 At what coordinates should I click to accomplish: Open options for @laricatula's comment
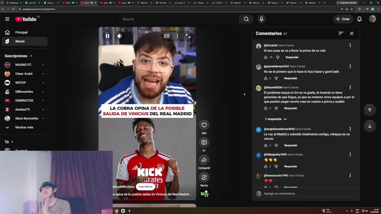(350, 45)
